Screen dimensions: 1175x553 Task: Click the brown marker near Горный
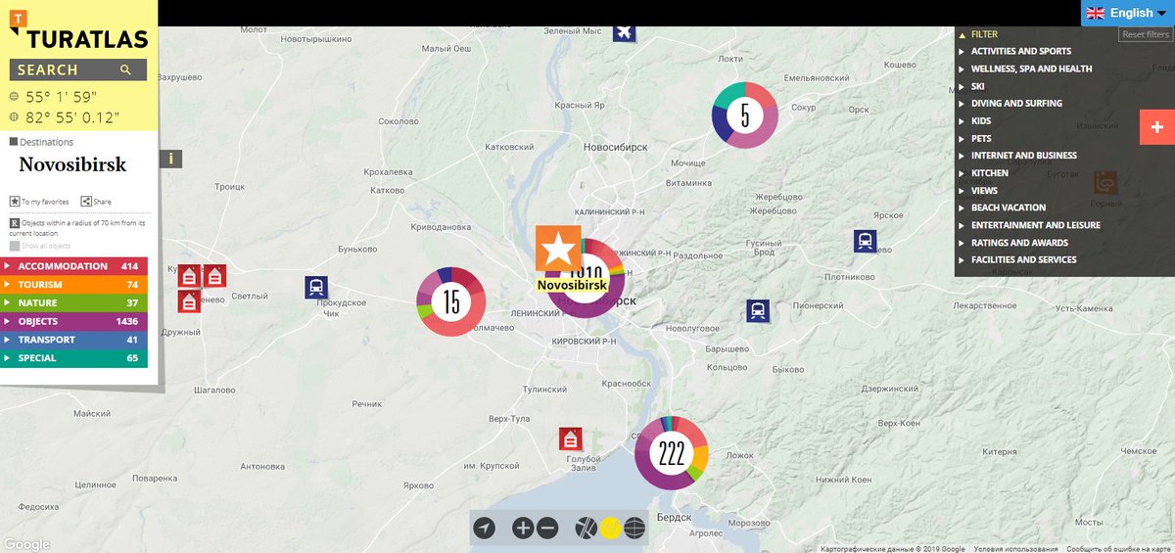coord(1105,182)
